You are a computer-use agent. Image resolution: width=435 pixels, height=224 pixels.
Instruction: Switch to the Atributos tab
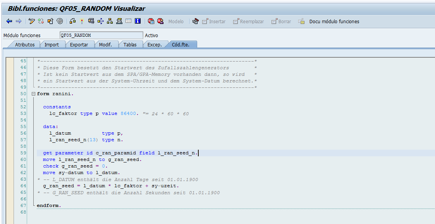coord(25,44)
